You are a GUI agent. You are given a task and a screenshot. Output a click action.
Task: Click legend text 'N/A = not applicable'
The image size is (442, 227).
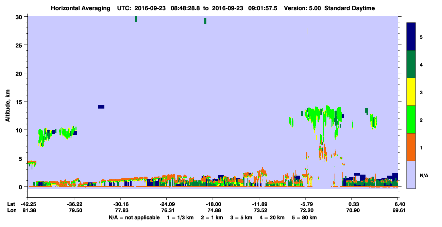tap(134, 217)
